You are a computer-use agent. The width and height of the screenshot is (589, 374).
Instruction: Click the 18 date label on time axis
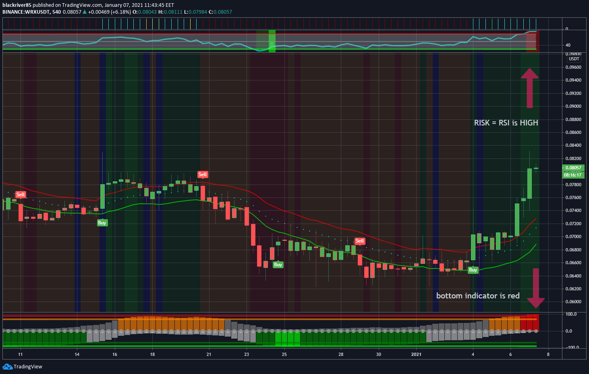click(x=152, y=354)
